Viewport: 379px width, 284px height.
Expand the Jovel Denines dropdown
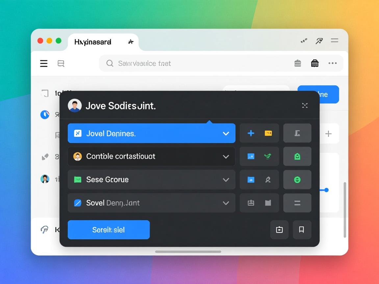pos(226,133)
